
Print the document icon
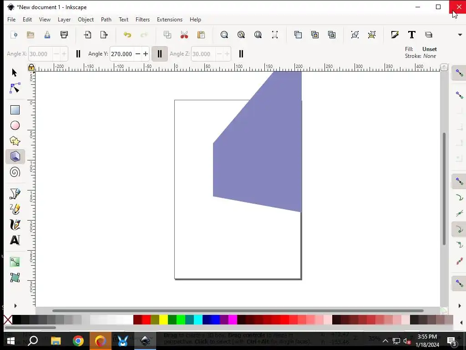(x=64, y=35)
